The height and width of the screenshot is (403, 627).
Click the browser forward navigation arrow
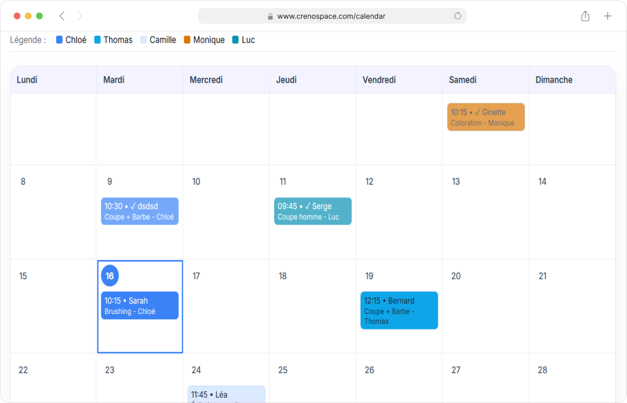pos(79,16)
